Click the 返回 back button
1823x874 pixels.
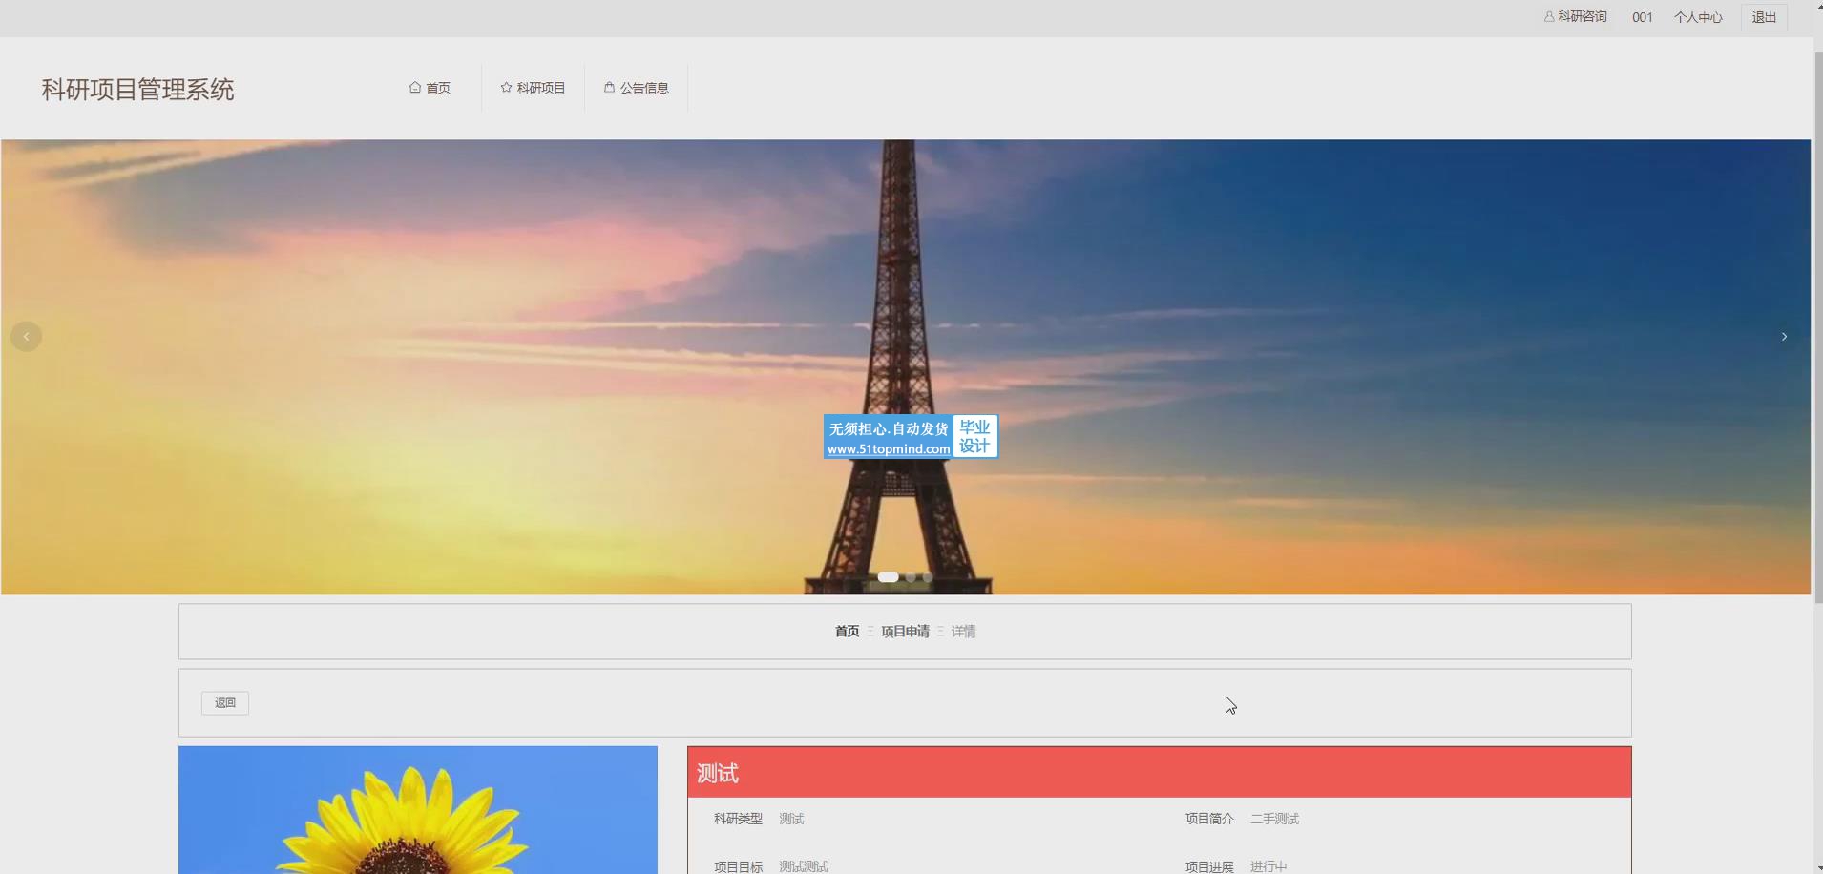[x=225, y=703]
